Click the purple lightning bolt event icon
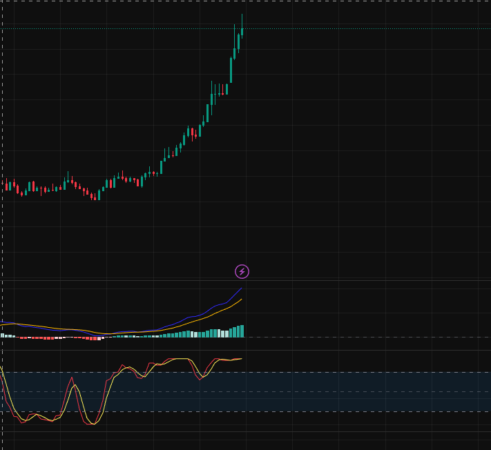The width and height of the screenshot is (491, 450). [x=242, y=271]
